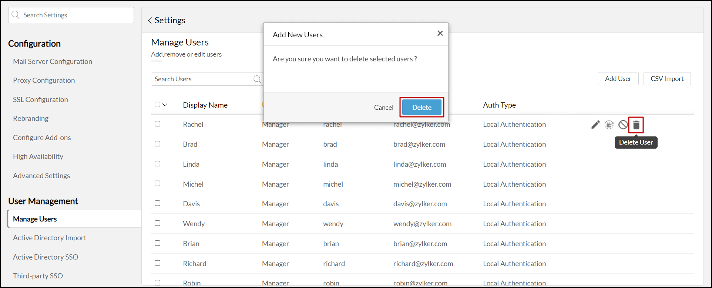
Task: Click the Search Settings magnifier icon
Action: 16,15
